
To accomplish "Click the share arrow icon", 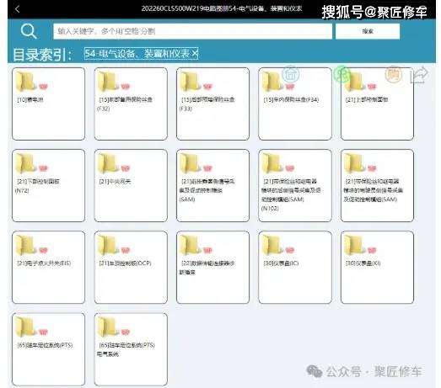I will 419,75.
